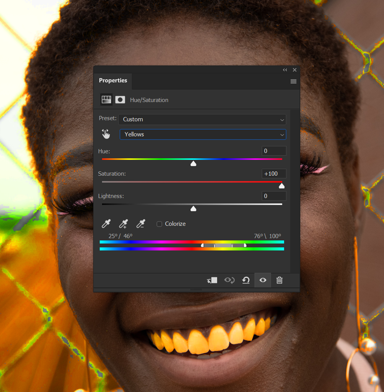The image size is (384, 392).
Task: Select the Subtract from Sample eyedropper
Action: [141, 224]
